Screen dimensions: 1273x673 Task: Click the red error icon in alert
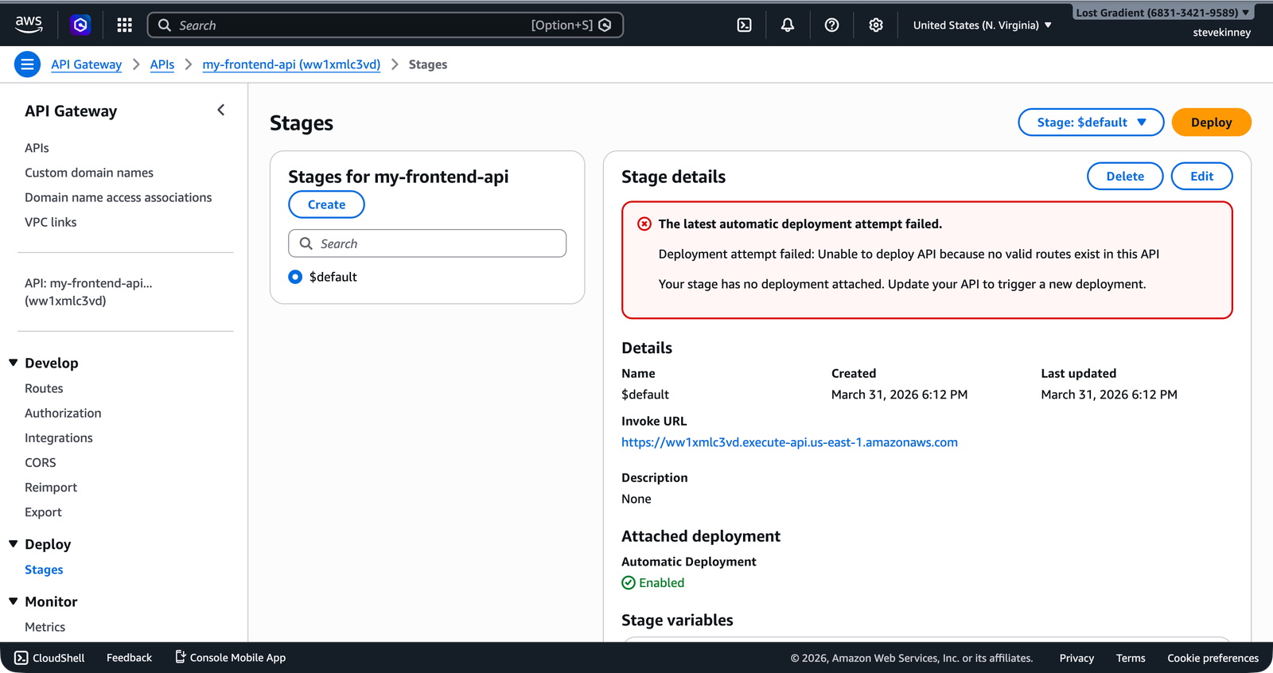[644, 224]
